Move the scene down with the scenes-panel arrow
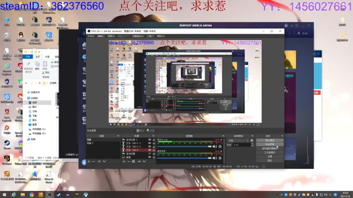Screen dimensions: 353x198 point(104,161)
